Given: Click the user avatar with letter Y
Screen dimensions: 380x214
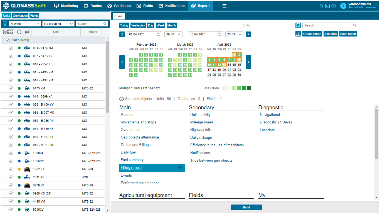Looking at the screenshot, I should pos(343,6).
